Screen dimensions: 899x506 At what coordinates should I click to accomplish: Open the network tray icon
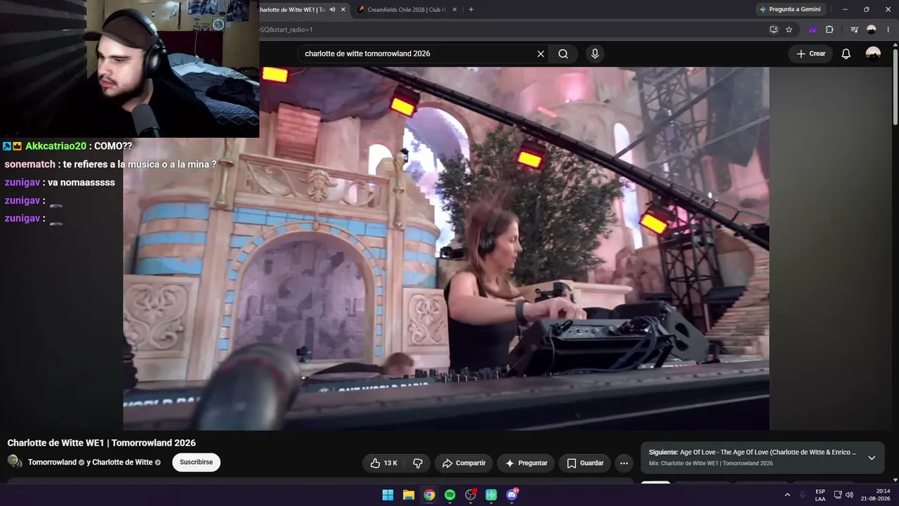tap(838, 495)
